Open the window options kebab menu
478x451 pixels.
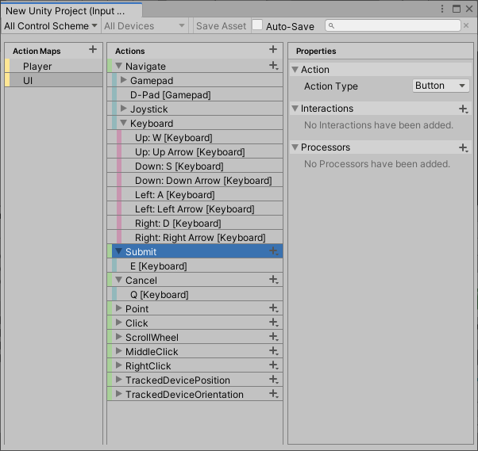[x=442, y=9]
